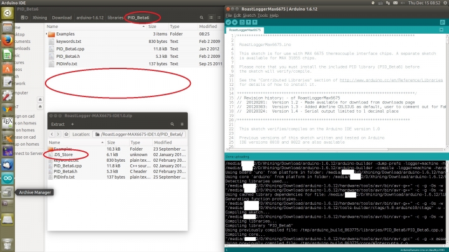Screen dimensions: 449x252
Task: Open sketch via Arduino toolbar arrow-up icon
Action: tap(248, 22)
